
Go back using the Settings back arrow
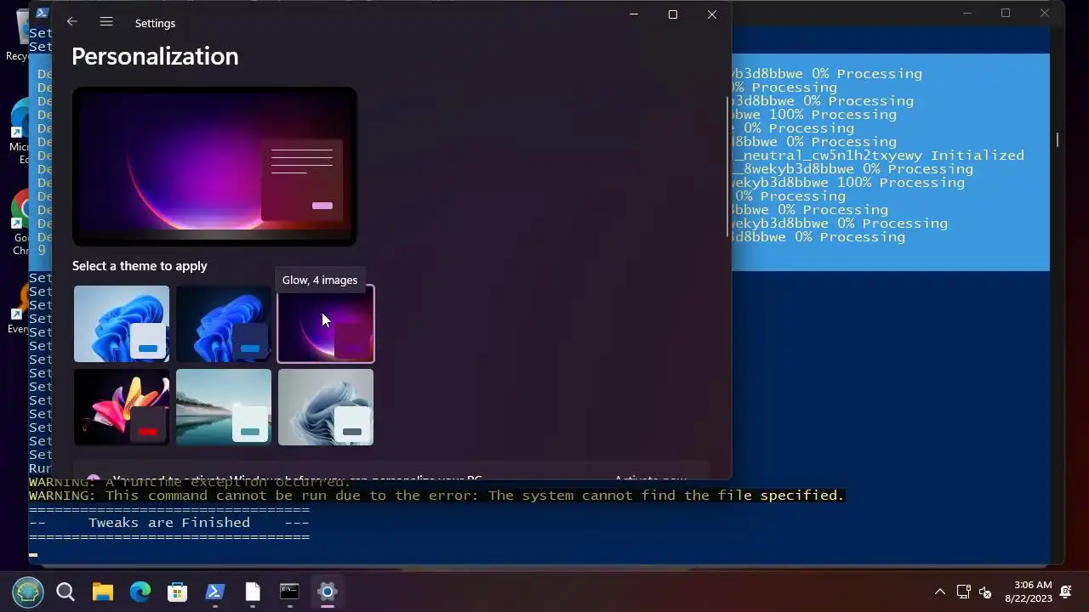tap(72, 22)
